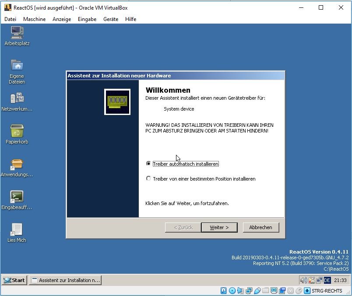This screenshot has height=296, width=352.
Task: Click the VirtualBox host key arrow icon
Action: 307,291
